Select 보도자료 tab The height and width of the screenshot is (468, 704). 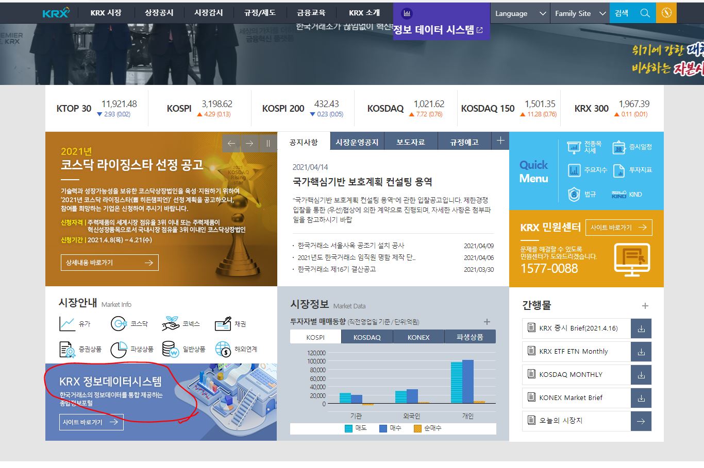click(x=411, y=142)
